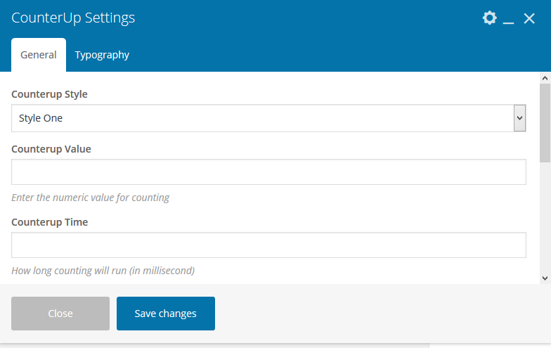The height and width of the screenshot is (348, 551).
Task: Click the vertical scrollbar thumb
Action: tap(545, 123)
